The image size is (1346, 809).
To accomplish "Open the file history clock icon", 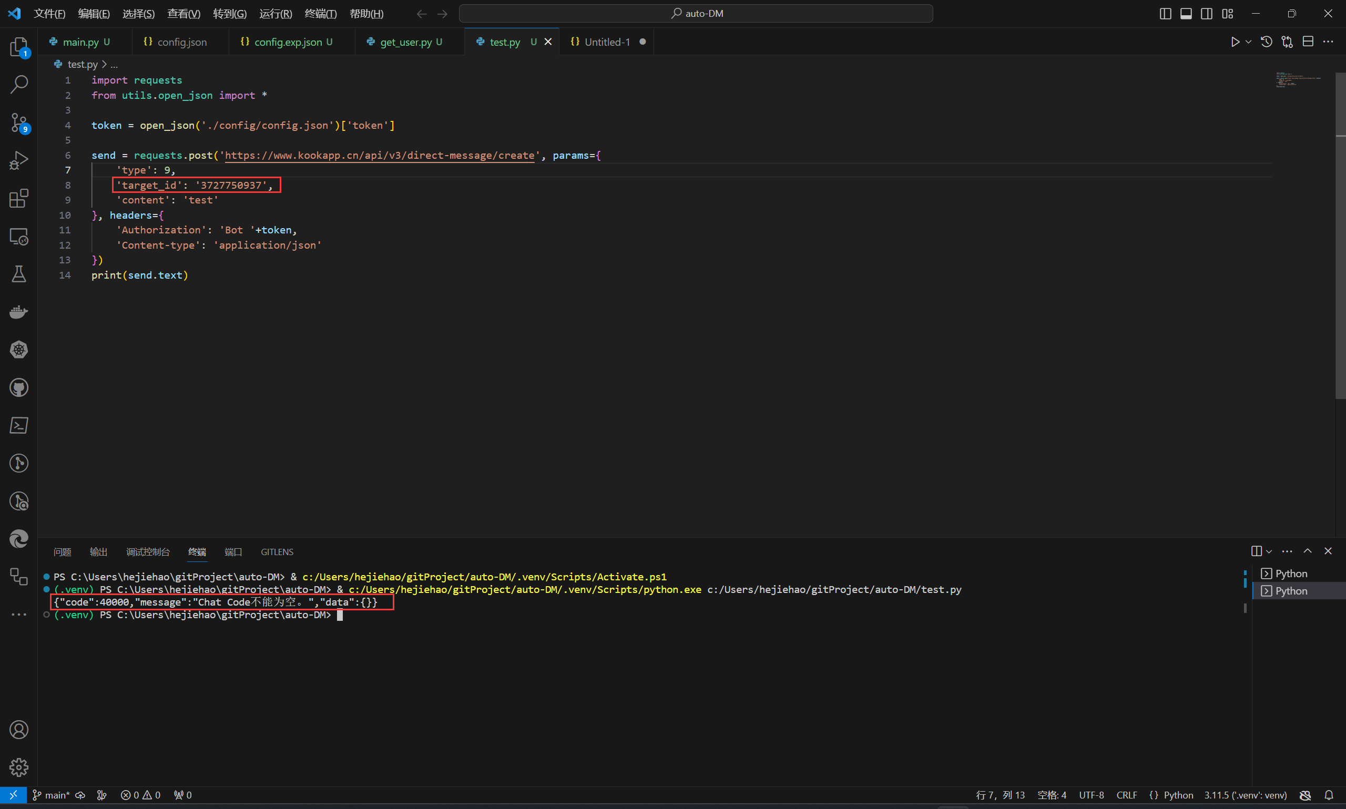I will (1267, 42).
